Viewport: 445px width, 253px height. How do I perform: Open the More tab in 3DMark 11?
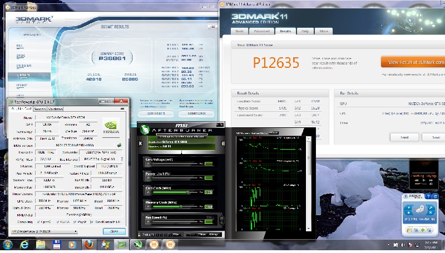324,31
